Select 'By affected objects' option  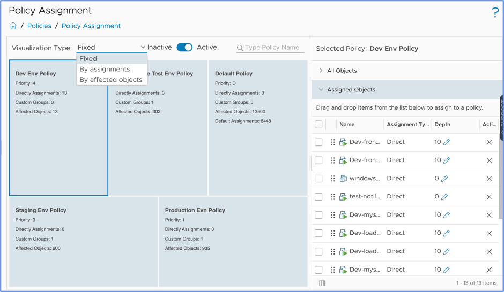point(111,80)
